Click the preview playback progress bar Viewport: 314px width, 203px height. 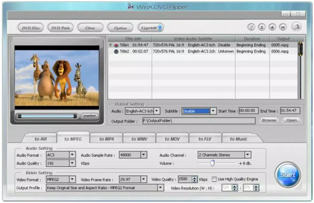tap(47, 116)
